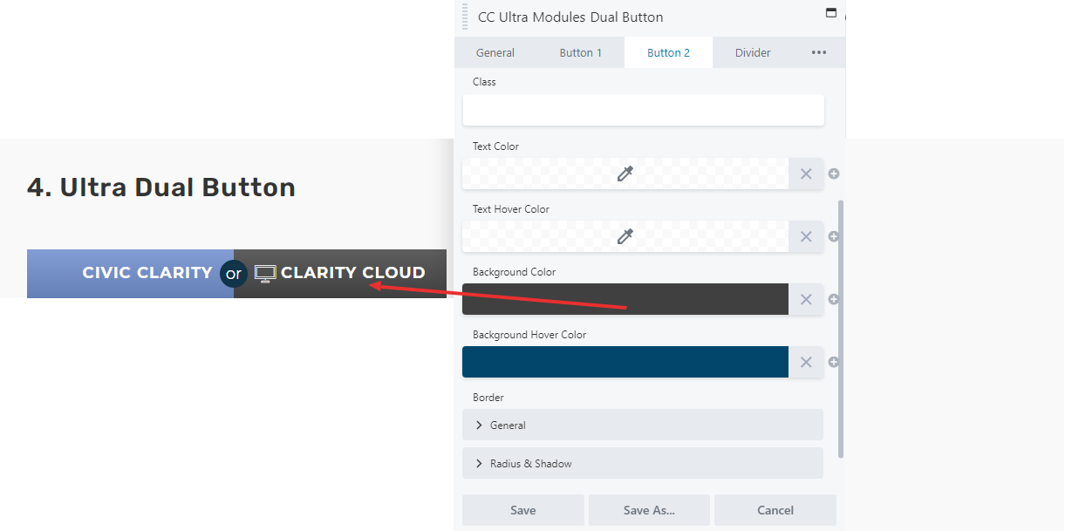The height and width of the screenshot is (531, 1065).
Task: Switch to the Divider tab
Action: click(753, 52)
